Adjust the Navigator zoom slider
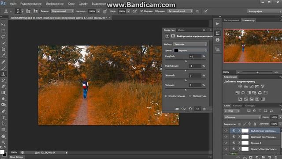The height and width of the screenshot is (159, 282). 257,72
